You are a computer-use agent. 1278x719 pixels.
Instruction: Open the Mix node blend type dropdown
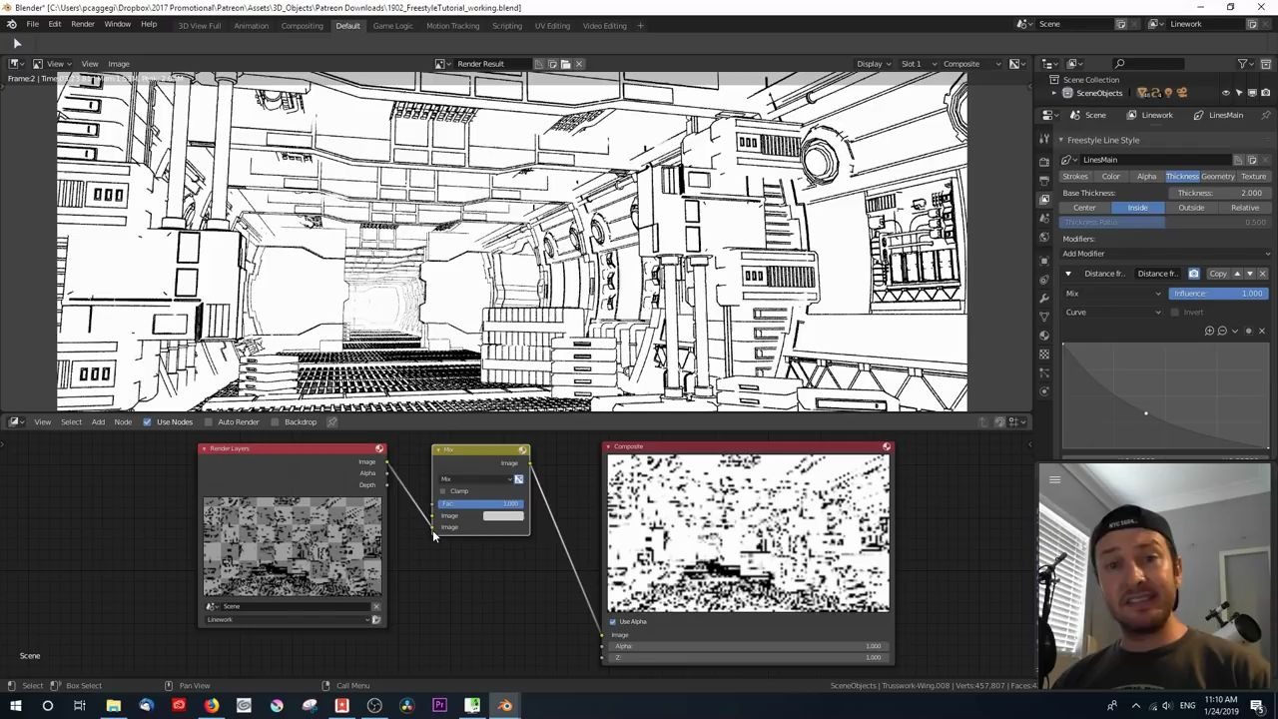click(474, 479)
